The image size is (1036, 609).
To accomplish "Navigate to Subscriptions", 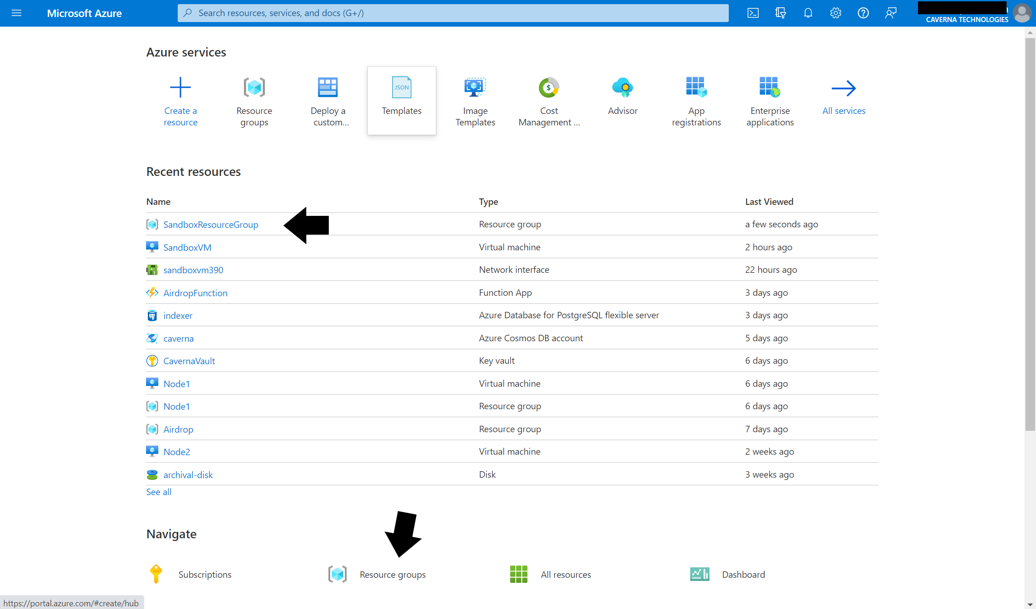I will pos(204,575).
